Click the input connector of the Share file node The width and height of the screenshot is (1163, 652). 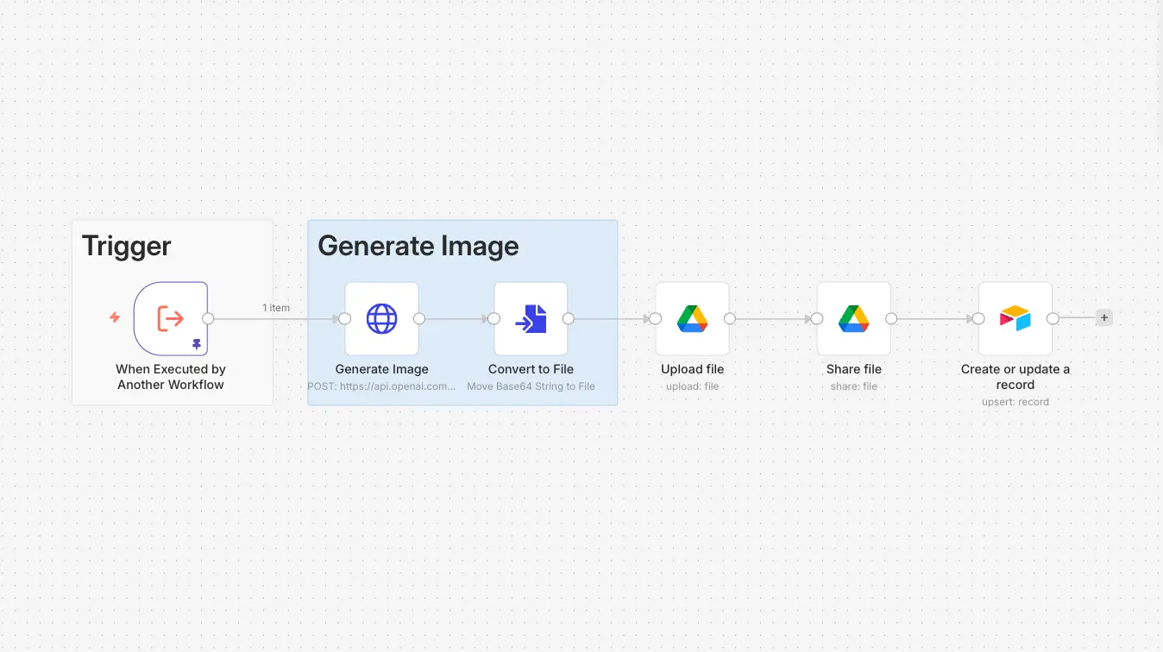[x=817, y=318]
